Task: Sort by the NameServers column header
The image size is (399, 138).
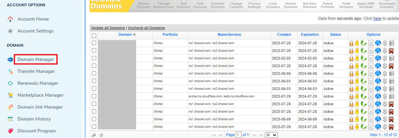Action: 229,34
